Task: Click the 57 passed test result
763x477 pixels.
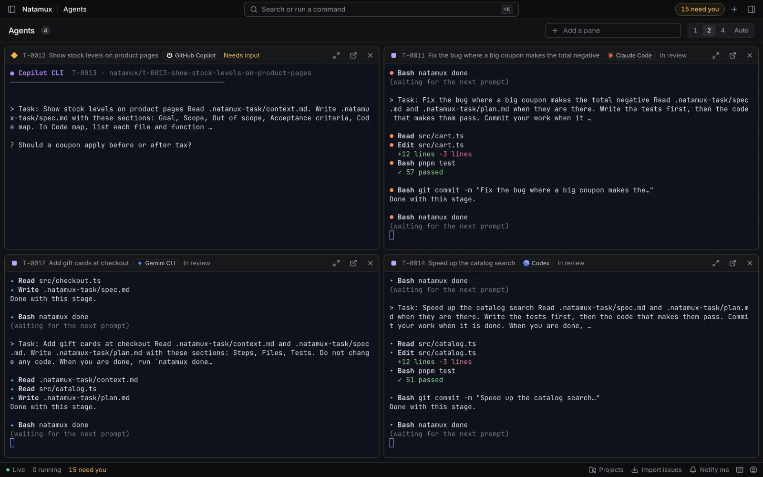Action: [x=420, y=172]
